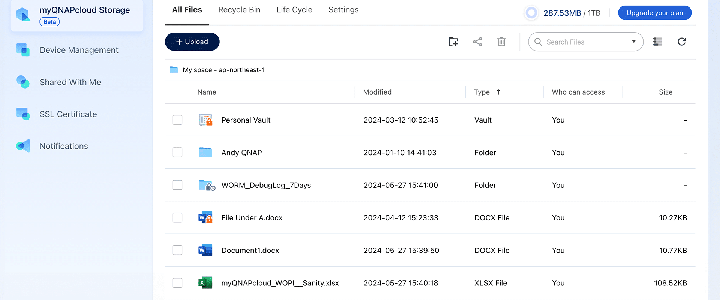Image resolution: width=720 pixels, height=300 pixels.
Task: Click the 2024-03-12 10:52:45 modified date
Action: click(401, 120)
